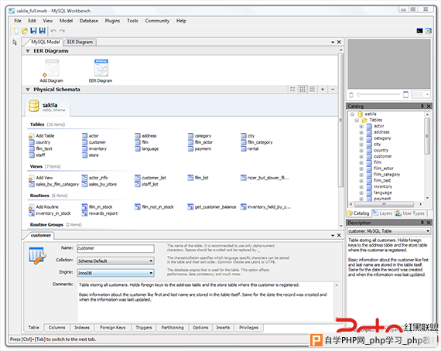441x351 pixels.
Task: Click the Redo arrow icon
Action: tap(62, 31)
